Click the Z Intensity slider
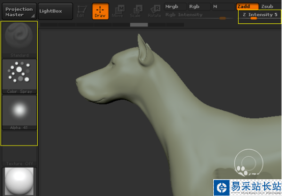The height and width of the screenshot is (196, 282). [x=260, y=16]
